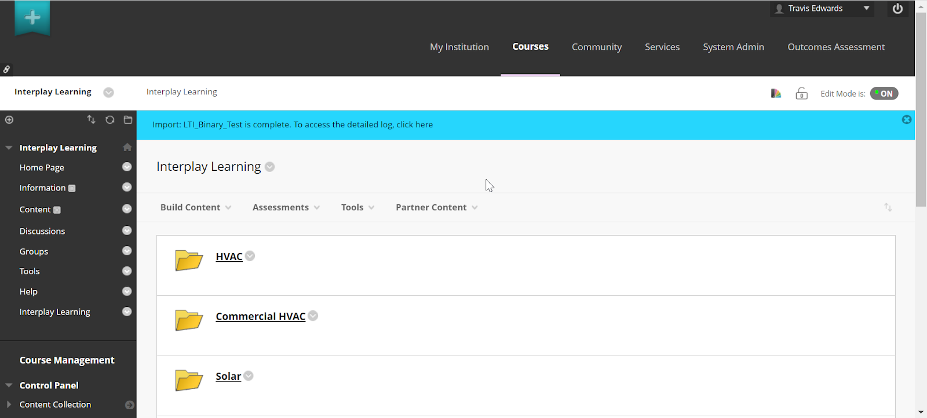
Task: Click the Content Collection link
Action: pos(55,405)
